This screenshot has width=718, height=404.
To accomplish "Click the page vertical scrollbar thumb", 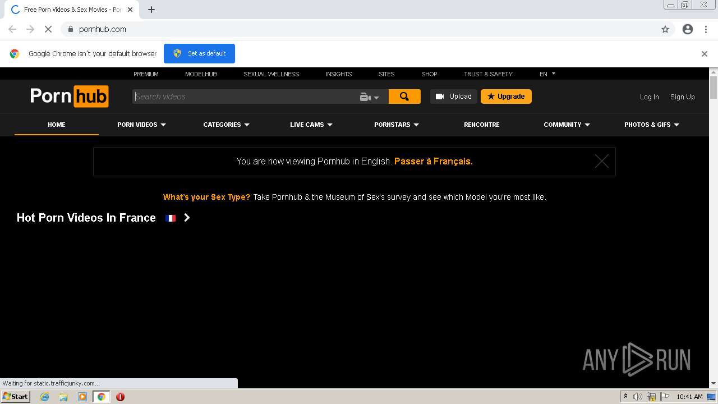I will click(714, 88).
